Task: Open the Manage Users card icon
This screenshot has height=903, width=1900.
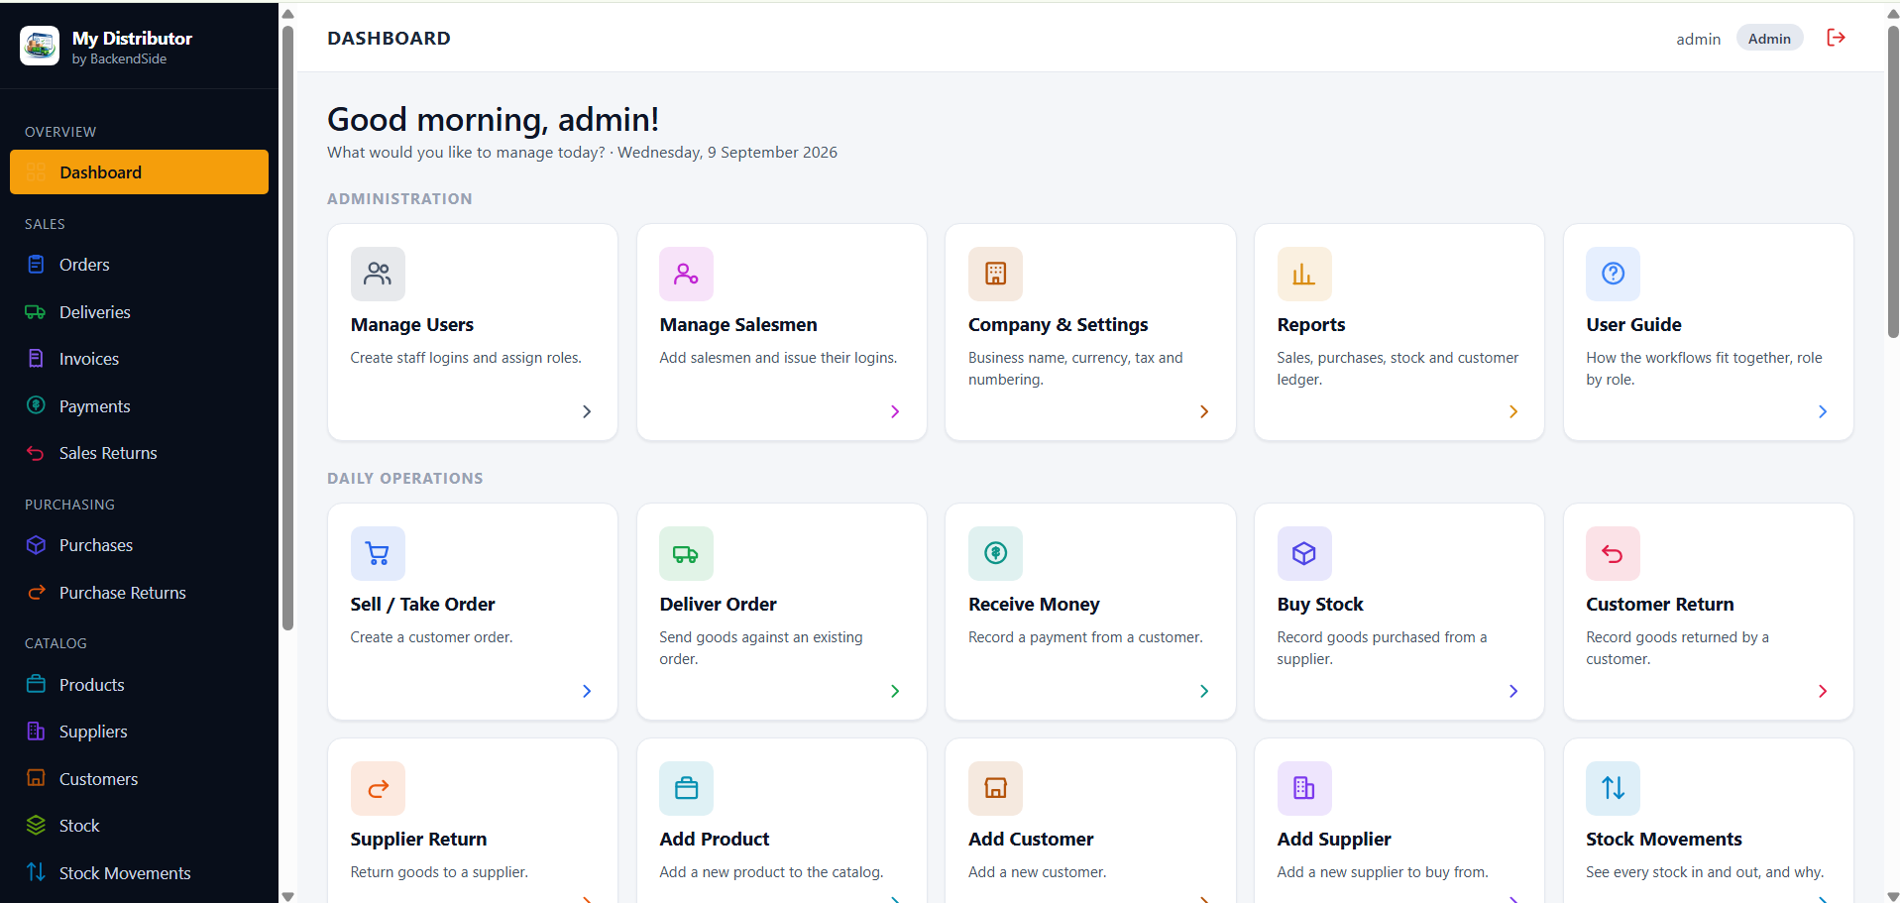Action: 378,274
